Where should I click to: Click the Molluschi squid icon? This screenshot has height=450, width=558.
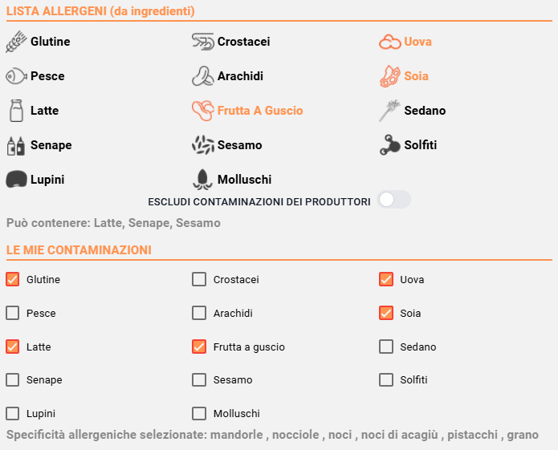[x=202, y=179]
